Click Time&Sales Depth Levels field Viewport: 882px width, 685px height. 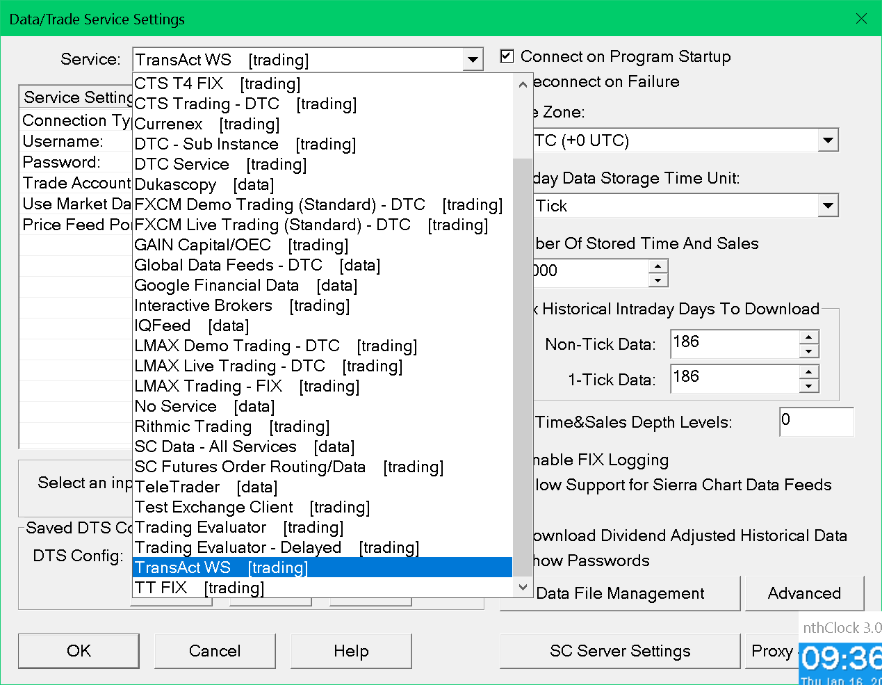pos(817,422)
